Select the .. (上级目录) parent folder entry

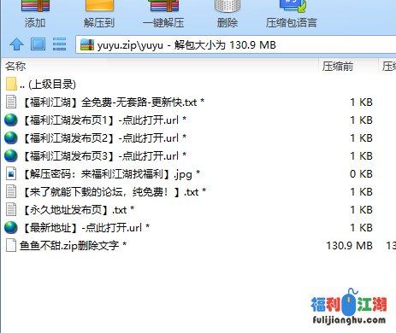coord(40,85)
